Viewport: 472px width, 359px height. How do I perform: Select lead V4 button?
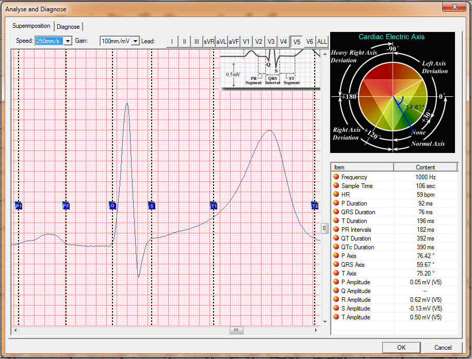[283, 42]
